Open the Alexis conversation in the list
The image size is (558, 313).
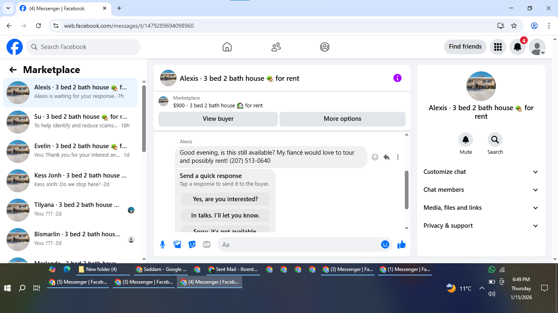point(70,93)
